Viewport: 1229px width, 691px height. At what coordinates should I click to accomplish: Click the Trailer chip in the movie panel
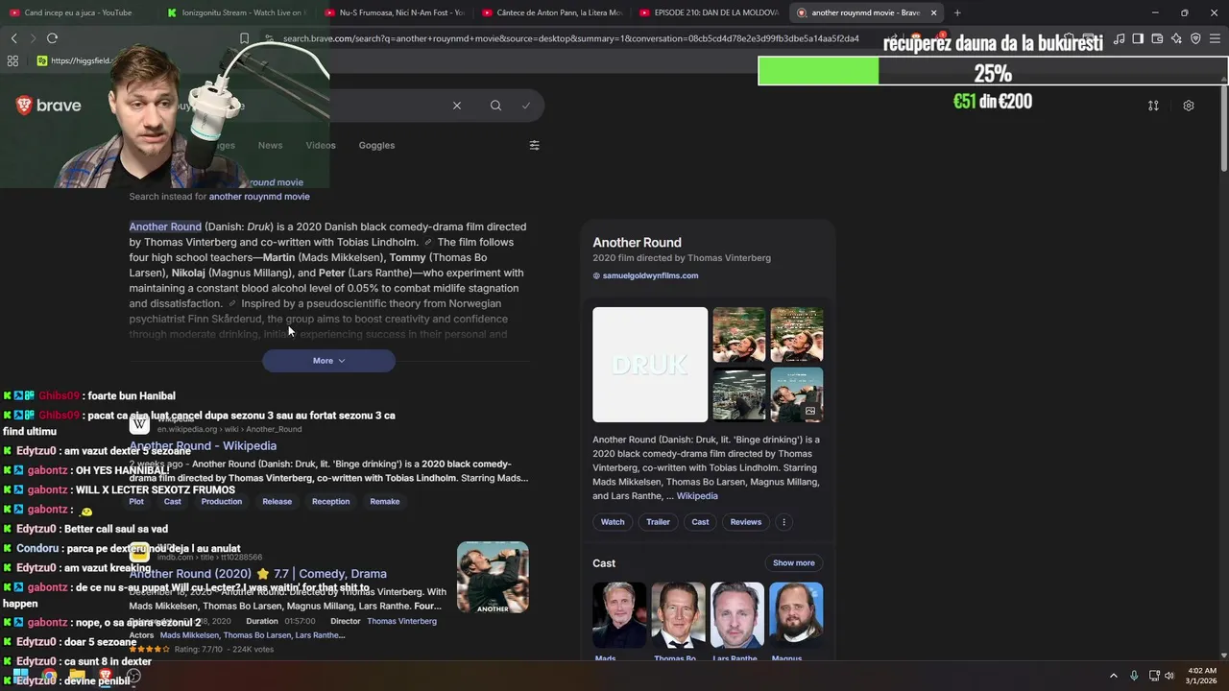658,522
